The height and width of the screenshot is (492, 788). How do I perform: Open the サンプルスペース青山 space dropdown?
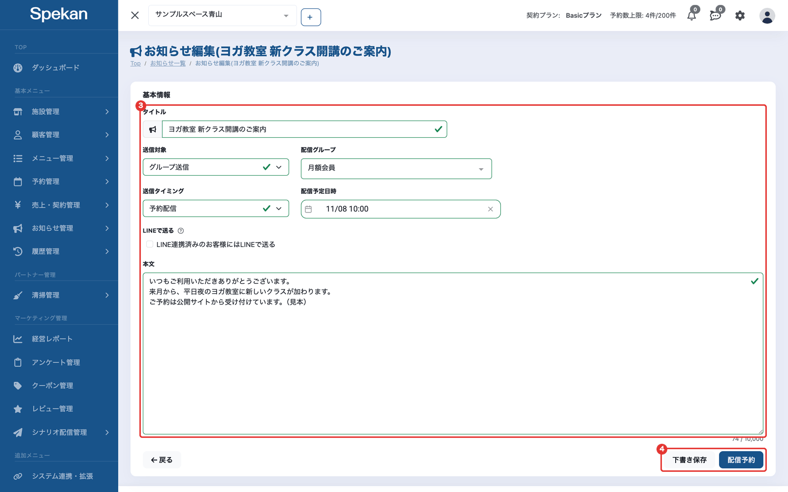click(222, 15)
